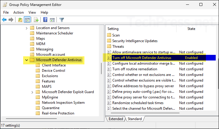Toggle the Show/Hide Console Tree icon
Viewport: 219px width, 129px height.
27,20
